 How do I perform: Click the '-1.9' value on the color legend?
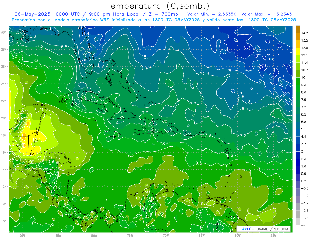click(305, 203)
